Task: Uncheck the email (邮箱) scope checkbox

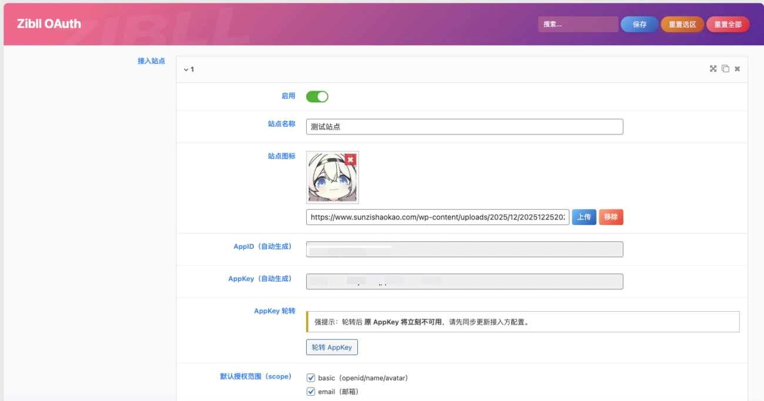Action: coord(310,391)
